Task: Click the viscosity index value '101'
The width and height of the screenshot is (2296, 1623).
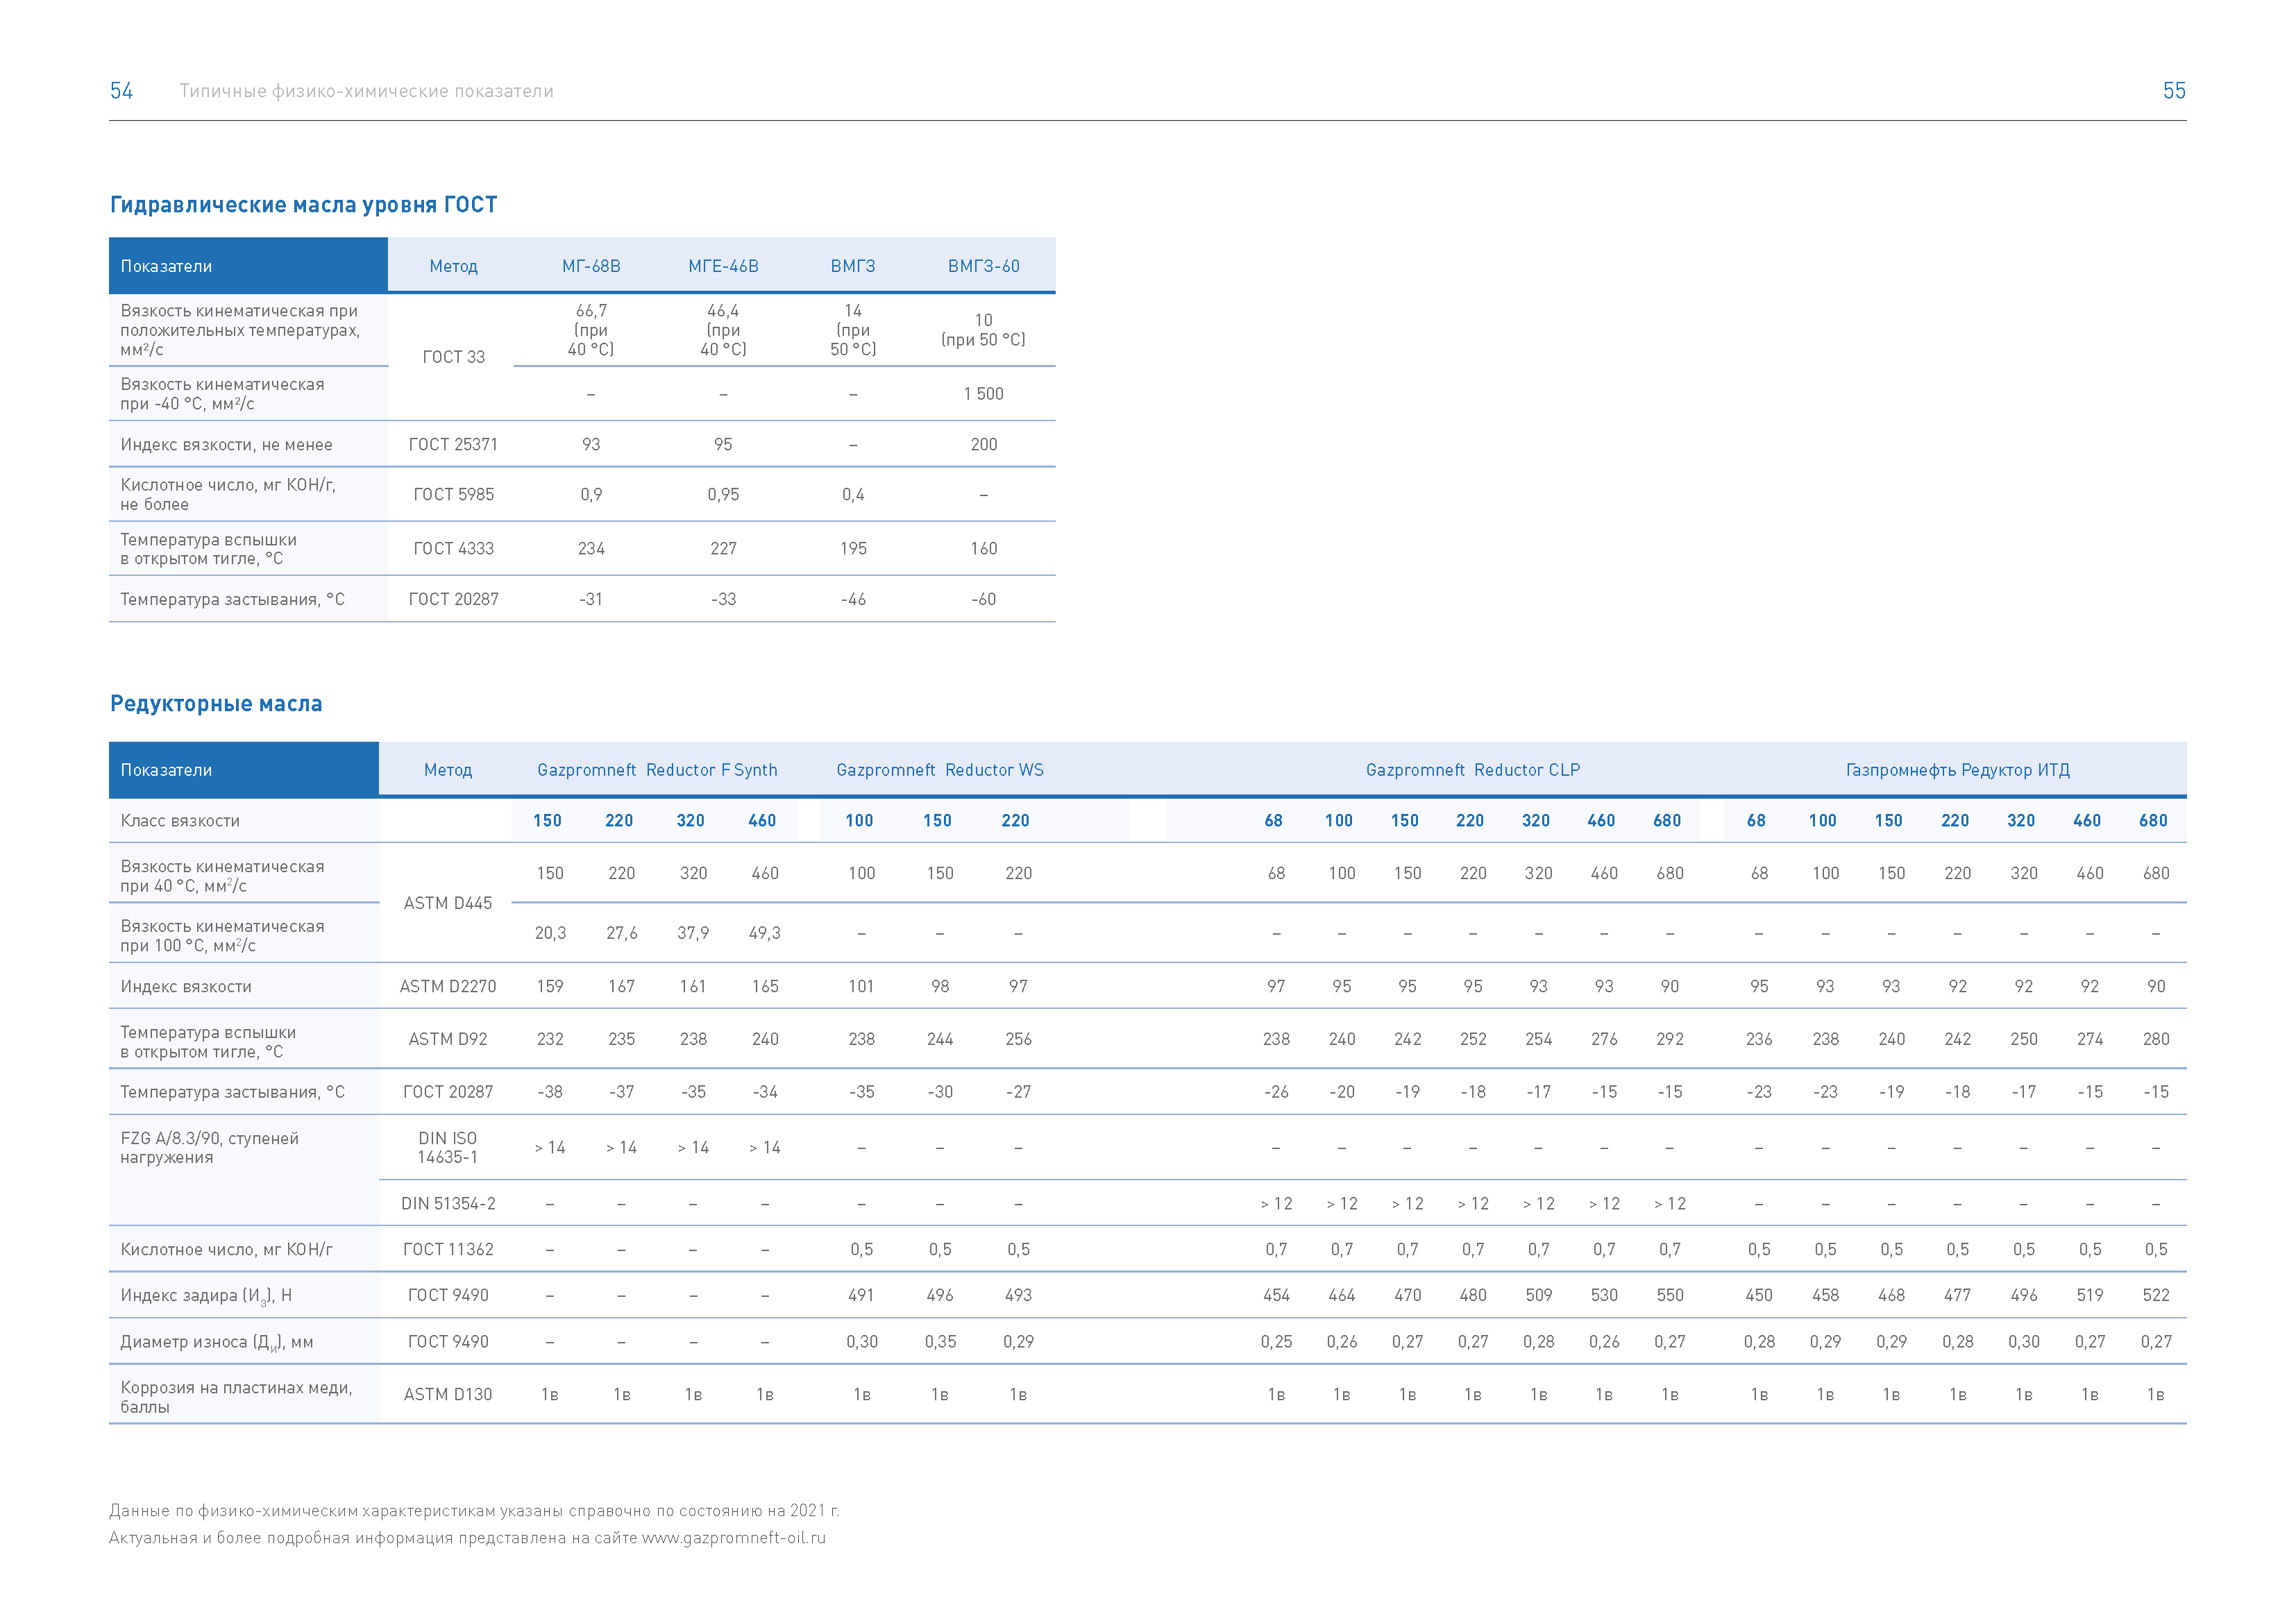Action: tap(861, 987)
